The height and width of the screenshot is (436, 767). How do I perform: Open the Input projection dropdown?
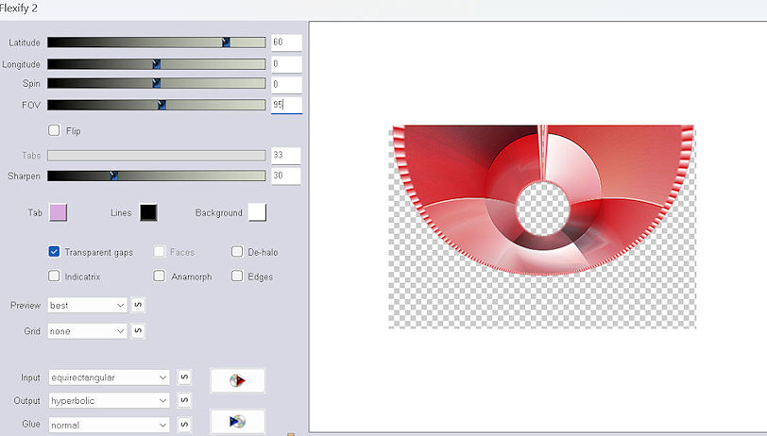tap(109, 377)
